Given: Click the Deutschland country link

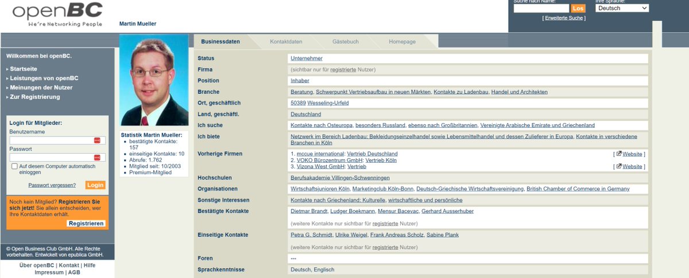Looking at the screenshot, I should tap(306, 114).
